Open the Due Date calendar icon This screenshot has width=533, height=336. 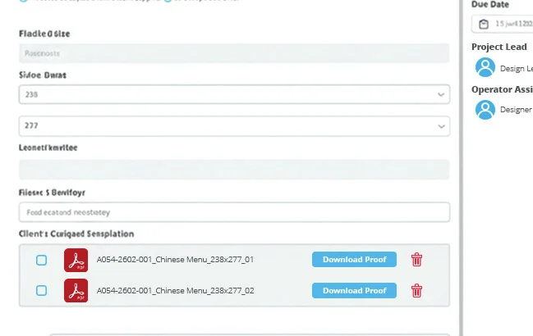point(484,24)
